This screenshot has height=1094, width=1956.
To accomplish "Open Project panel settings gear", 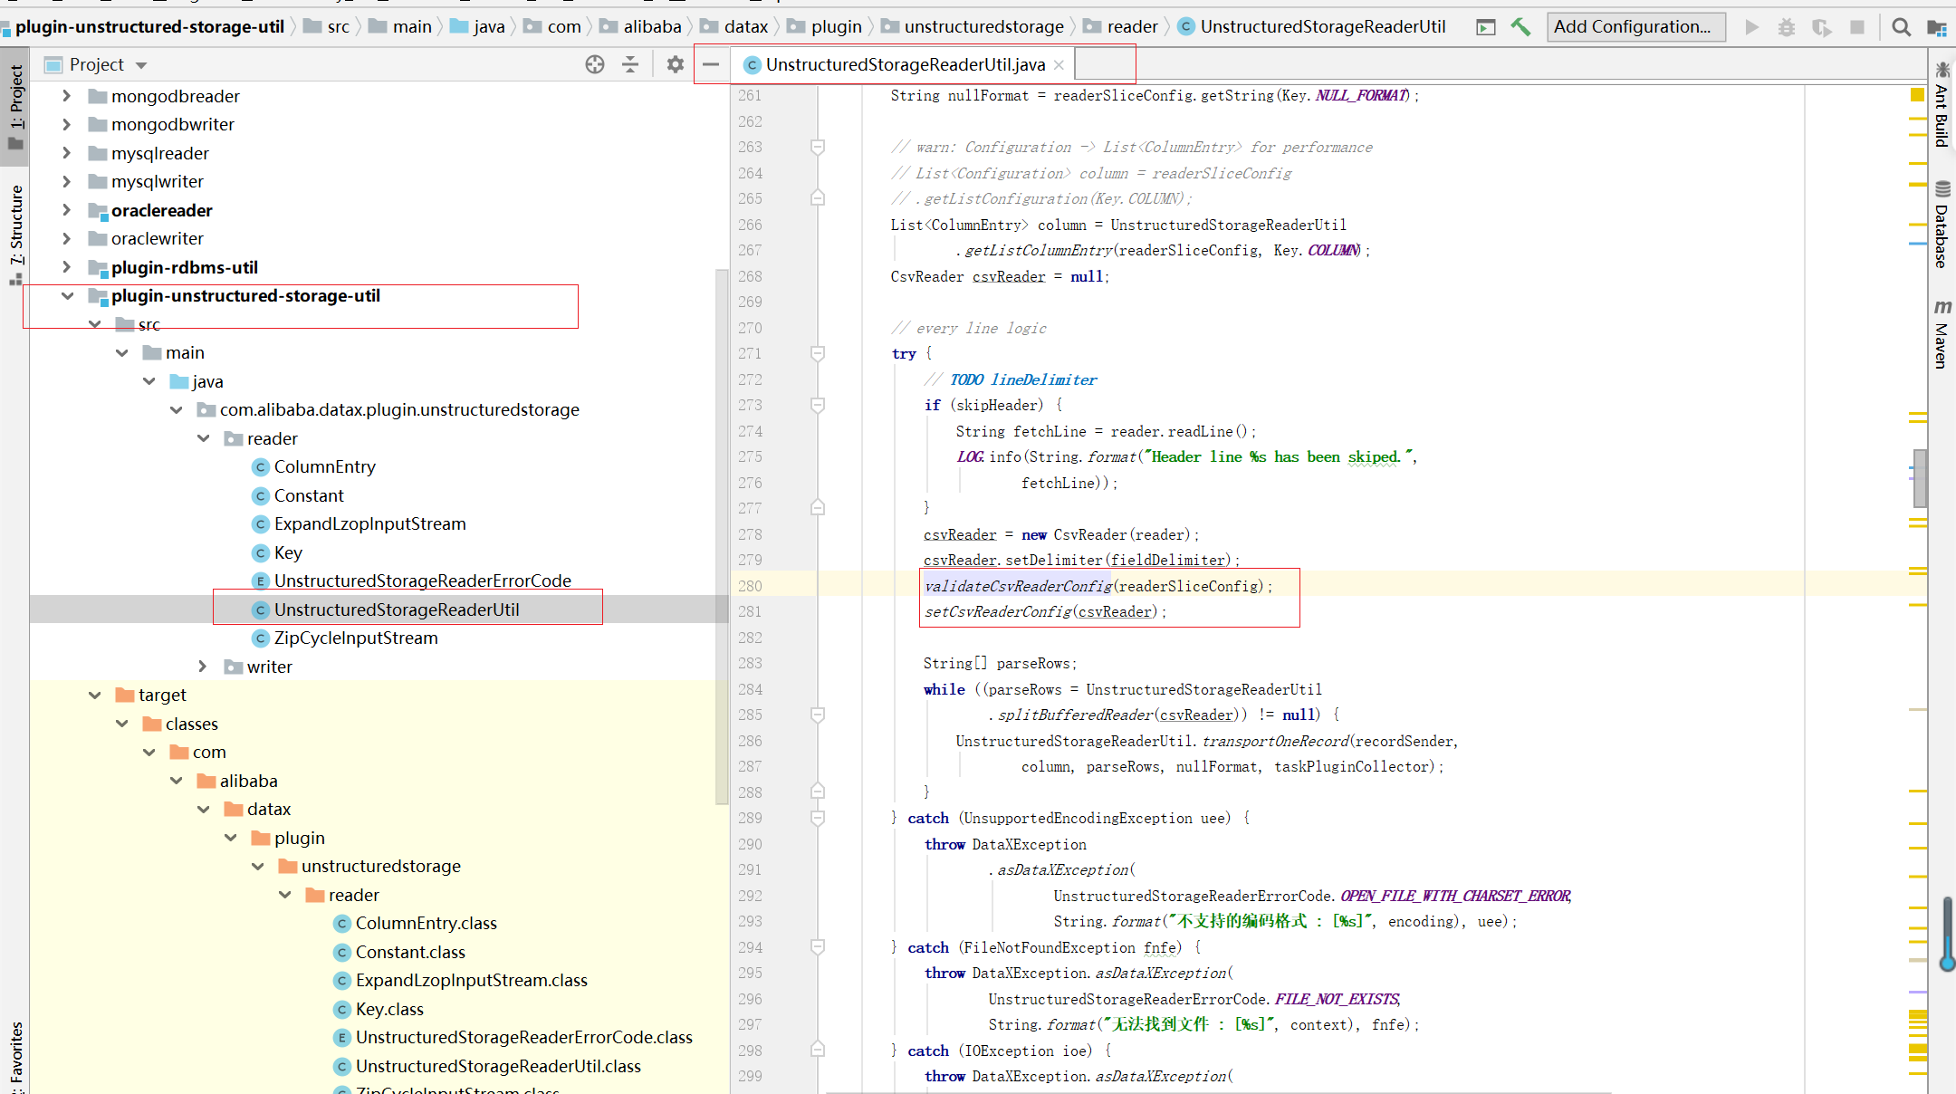I will coord(675,64).
